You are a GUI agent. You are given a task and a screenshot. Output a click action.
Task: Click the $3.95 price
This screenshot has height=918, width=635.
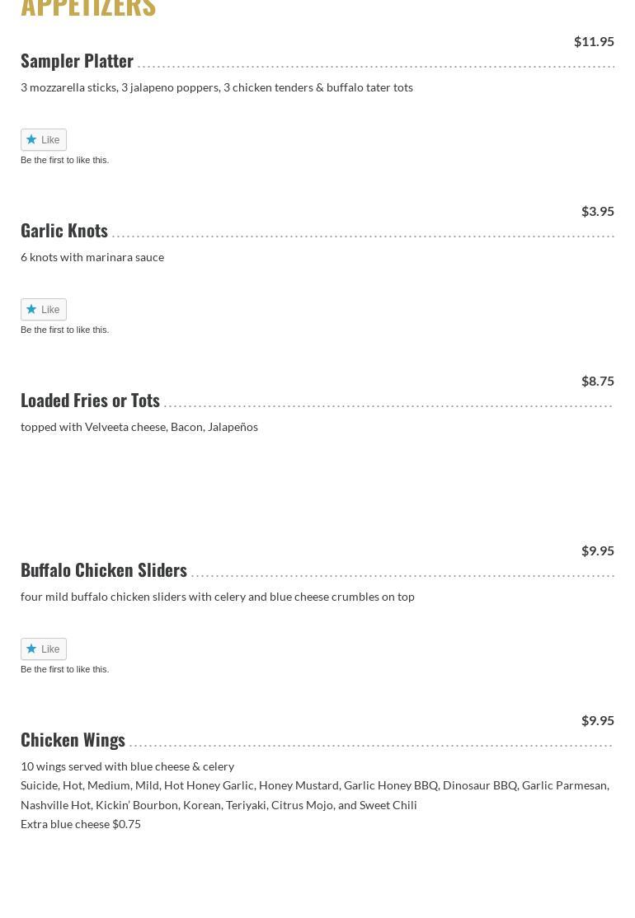(597, 211)
